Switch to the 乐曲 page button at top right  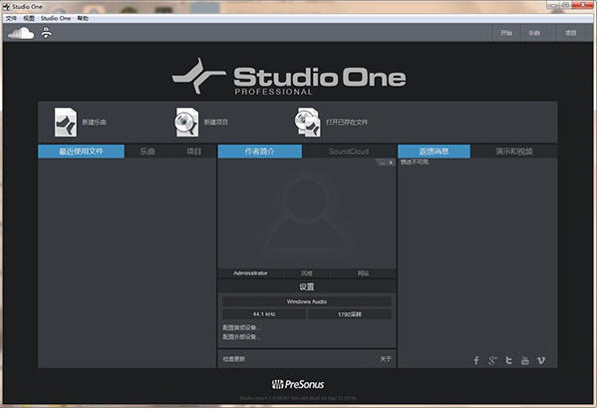534,33
